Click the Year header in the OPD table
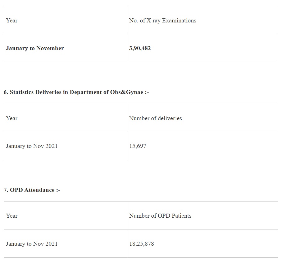This screenshot has width=286, height=265. [x=12, y=216]
